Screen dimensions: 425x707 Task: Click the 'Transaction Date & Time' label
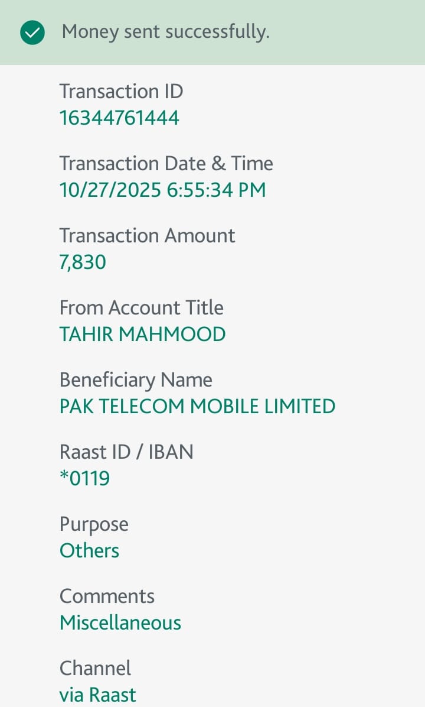coord(166,164)
